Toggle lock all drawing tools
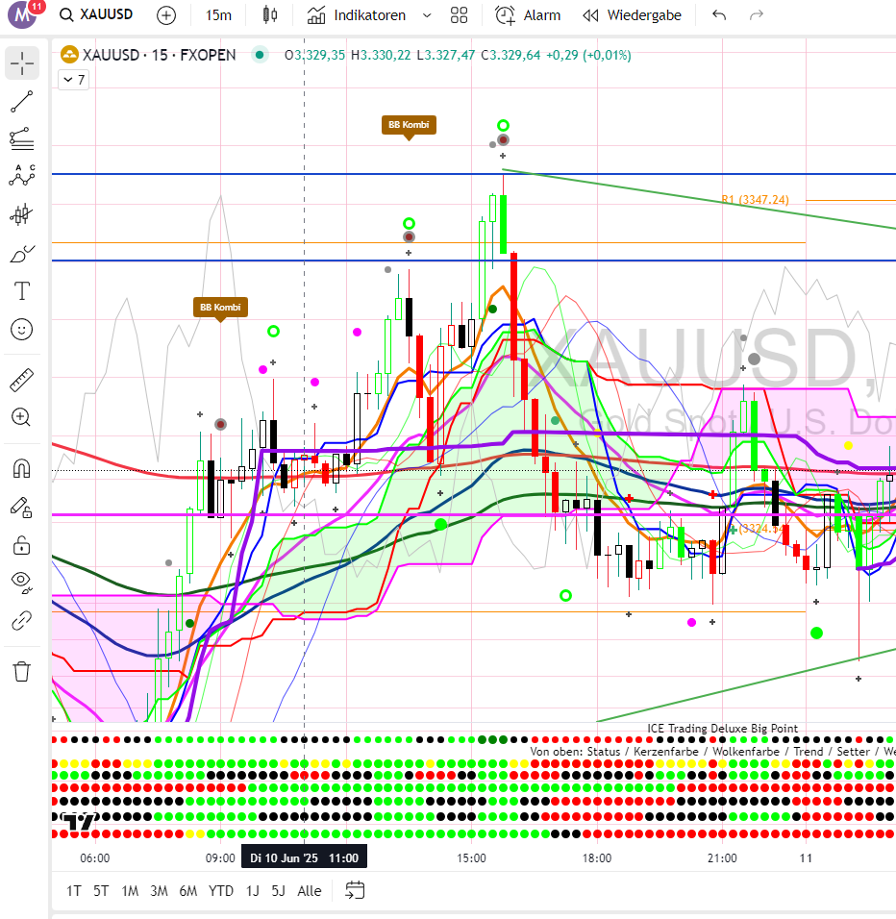Viewport: 896px width, 919px height. point(21,545)
